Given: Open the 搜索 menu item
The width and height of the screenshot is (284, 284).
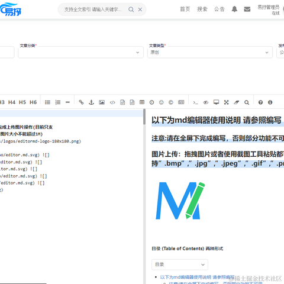Looking at the screenshot, I should [202, 9].
